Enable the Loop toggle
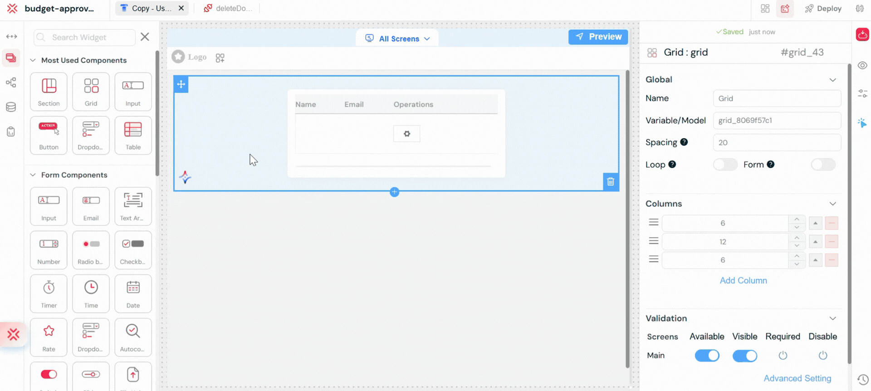This screenshot has width=871, height=391. coord(725,165)
